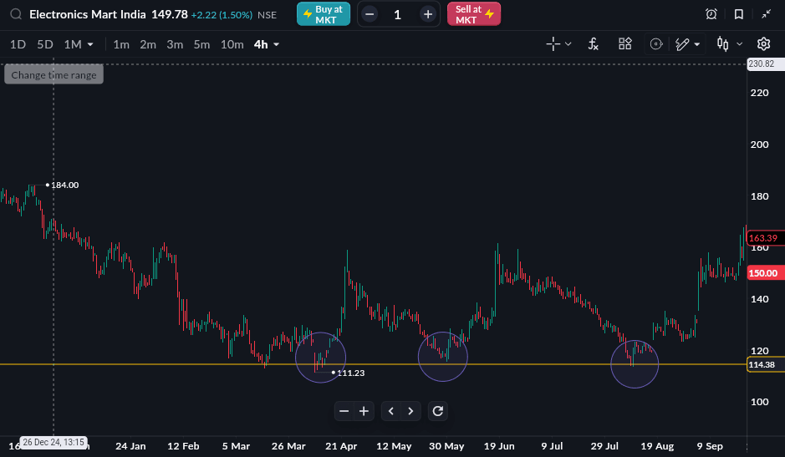Increase order quantity with plus button
785x457 pixels.
point(427,14)
